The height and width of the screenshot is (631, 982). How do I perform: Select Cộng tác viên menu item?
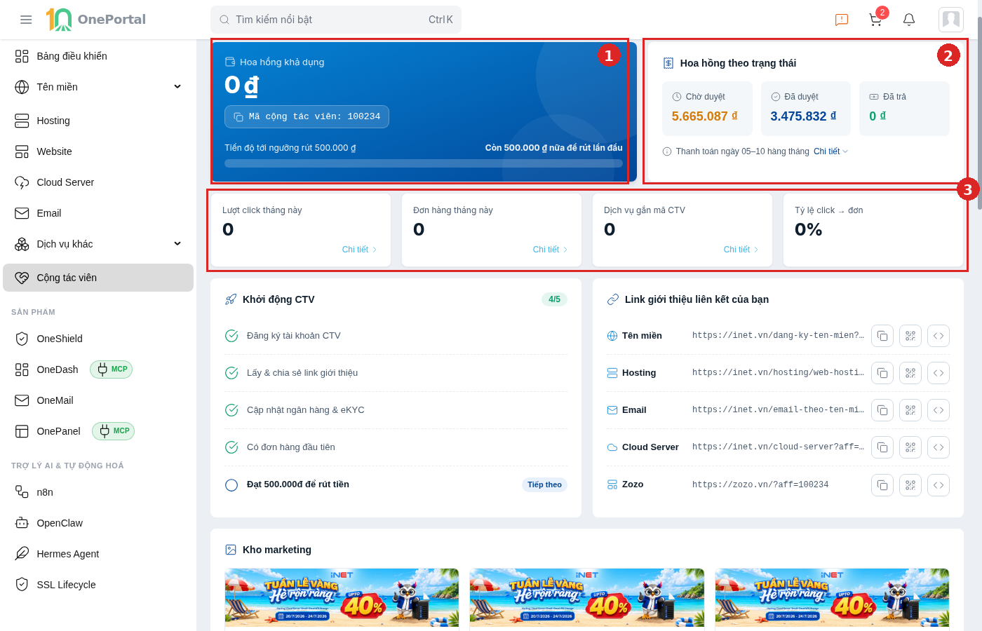[98, 278]
